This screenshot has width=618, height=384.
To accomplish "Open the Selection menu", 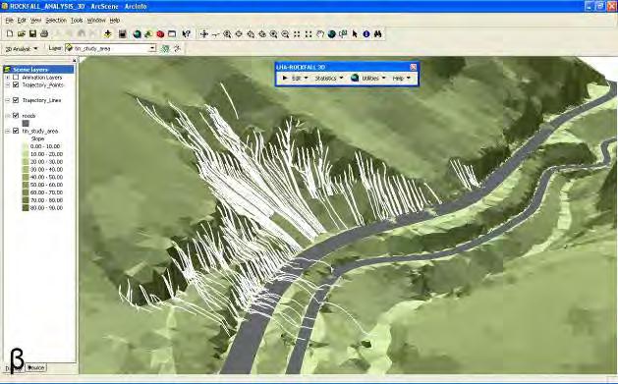I will coord(56,20).
